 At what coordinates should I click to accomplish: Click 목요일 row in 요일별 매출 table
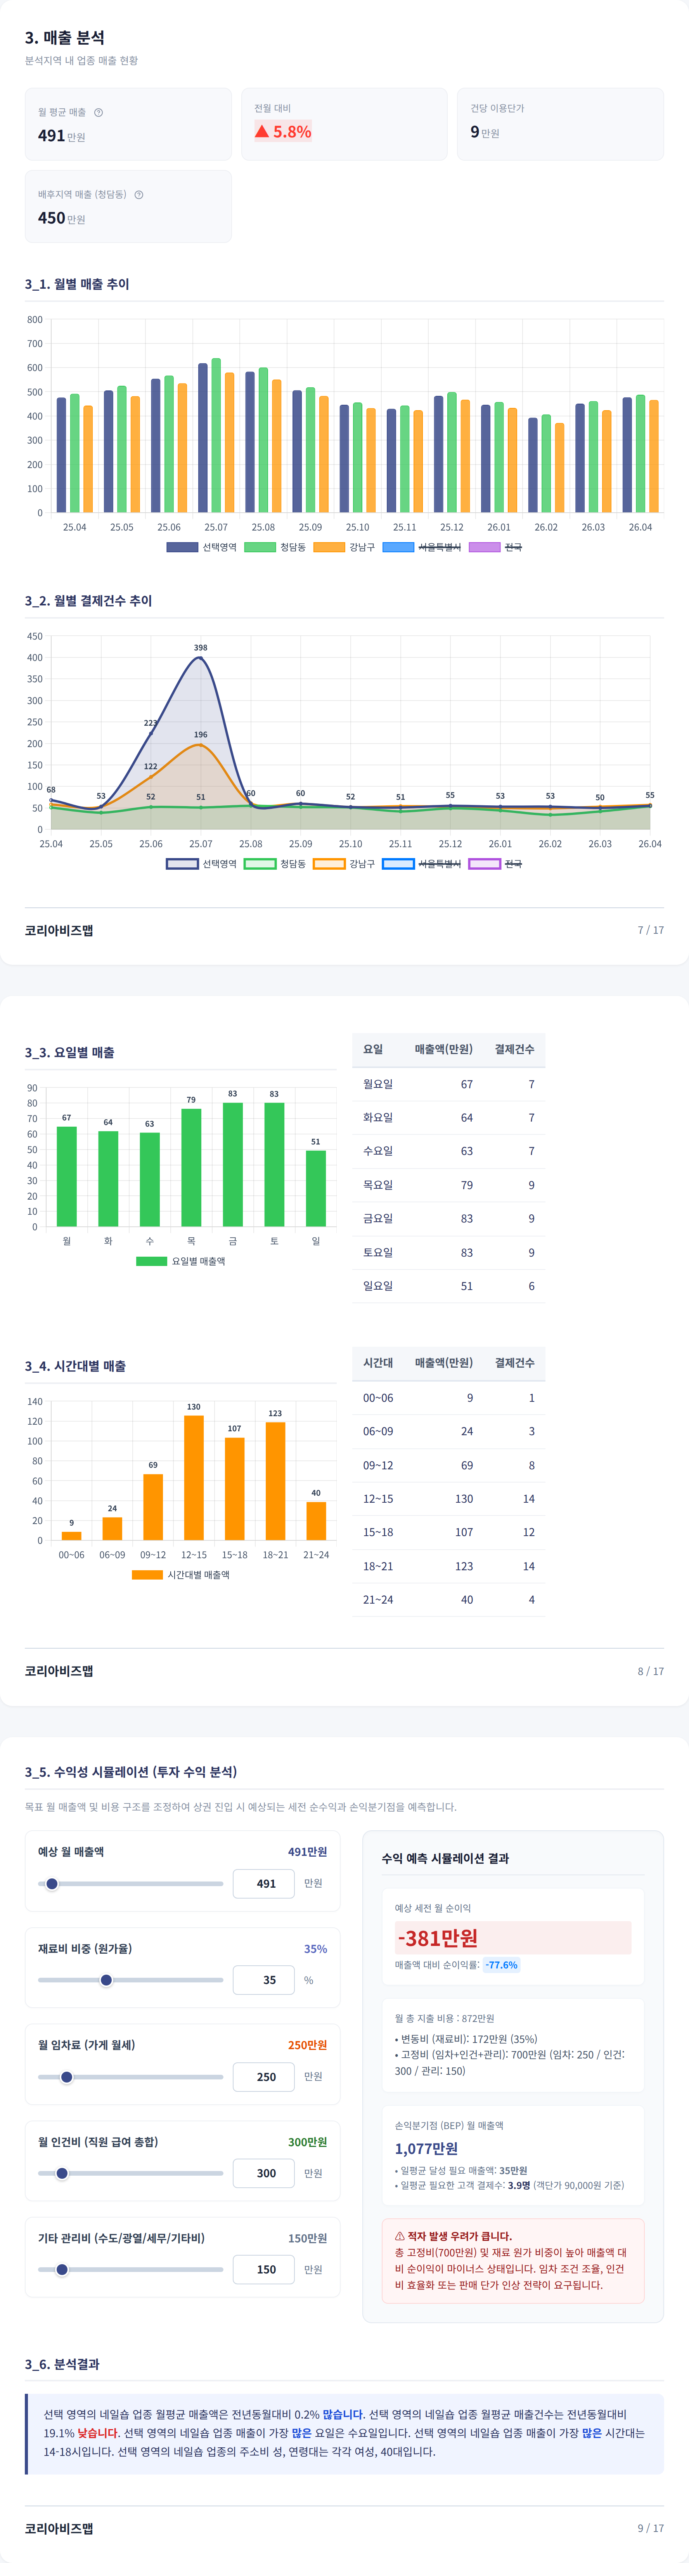click(x=448, y=1185)
